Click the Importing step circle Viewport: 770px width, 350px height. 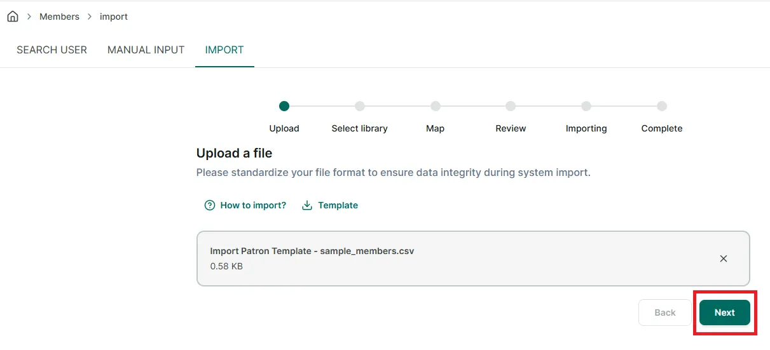(586, 106)
